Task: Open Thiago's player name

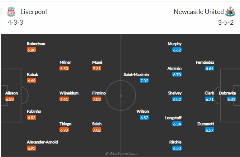Action: pyautogui.click(x=66, y=124)
